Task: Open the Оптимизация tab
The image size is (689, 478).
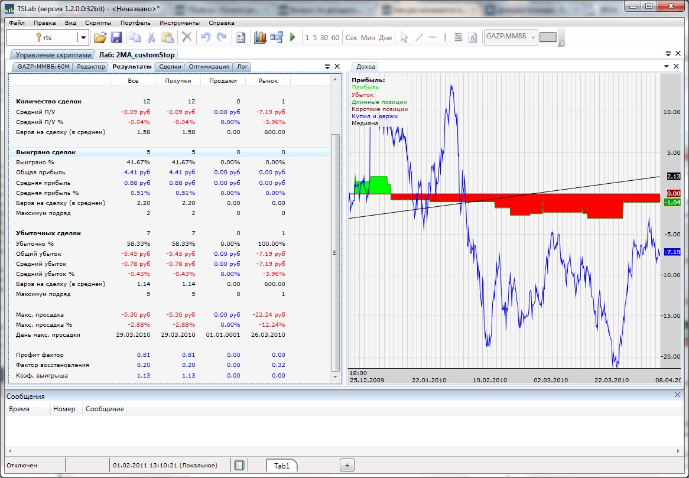Action: [209, 67]
